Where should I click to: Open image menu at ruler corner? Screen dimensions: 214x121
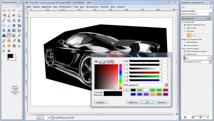coord(27,10)
